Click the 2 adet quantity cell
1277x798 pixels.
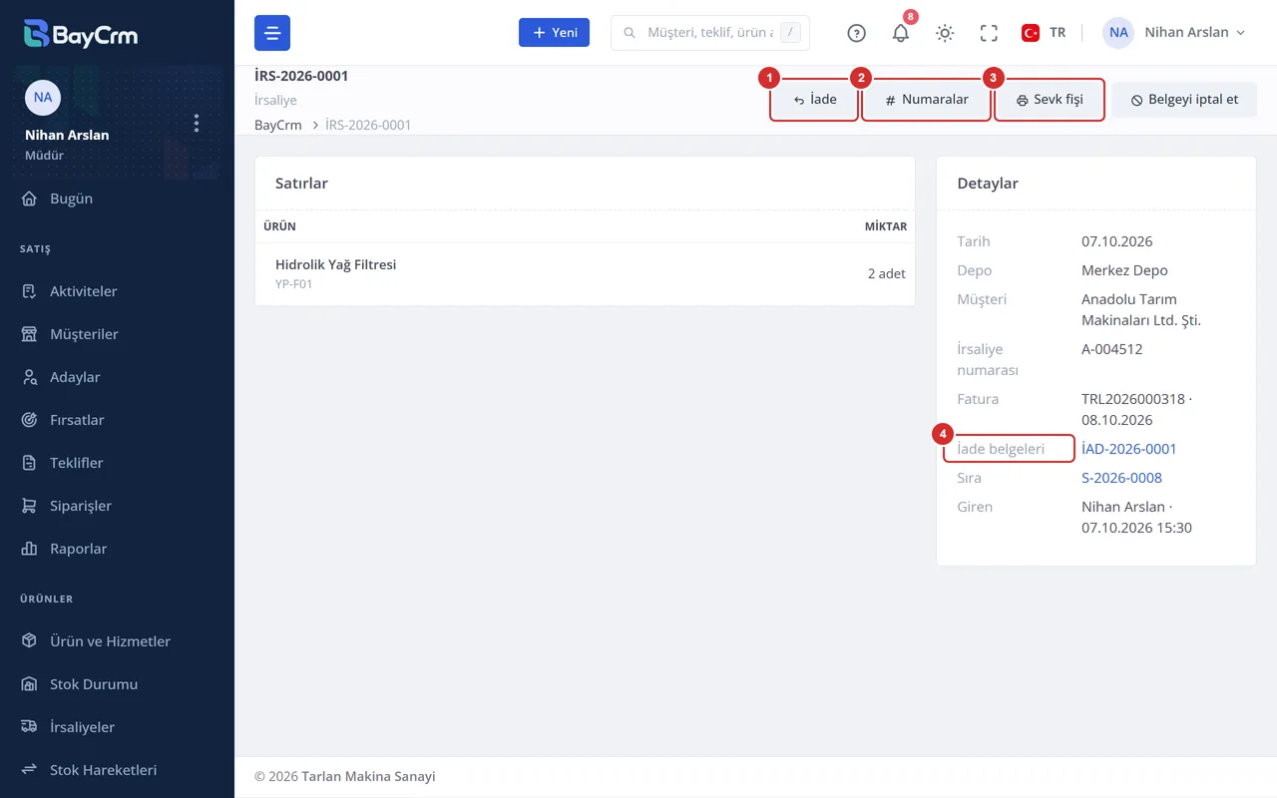pyautogui.click(x=887, y=273)
